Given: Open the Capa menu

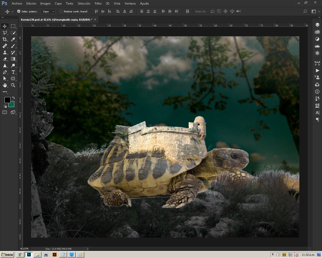Looking at the screenshot, I should click(x=58, y=4).
